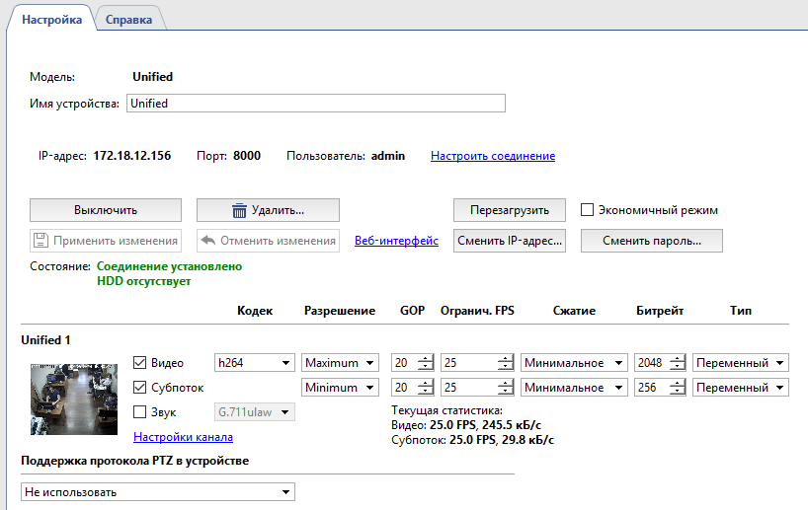Image resolution: width=808 pixels, height=510 pixels.
Task: Open the Веб-интерфейс link
Action: (x=396, y=241)
